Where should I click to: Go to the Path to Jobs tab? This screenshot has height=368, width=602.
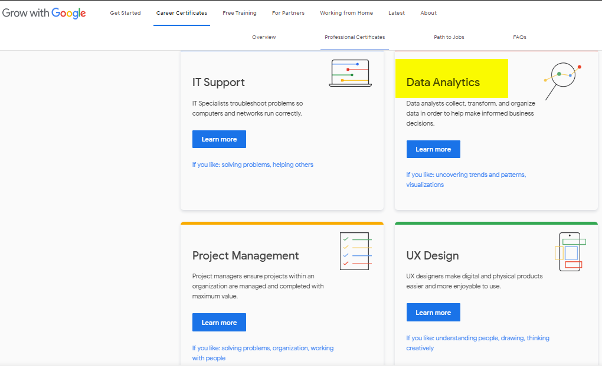coord(449,37)
